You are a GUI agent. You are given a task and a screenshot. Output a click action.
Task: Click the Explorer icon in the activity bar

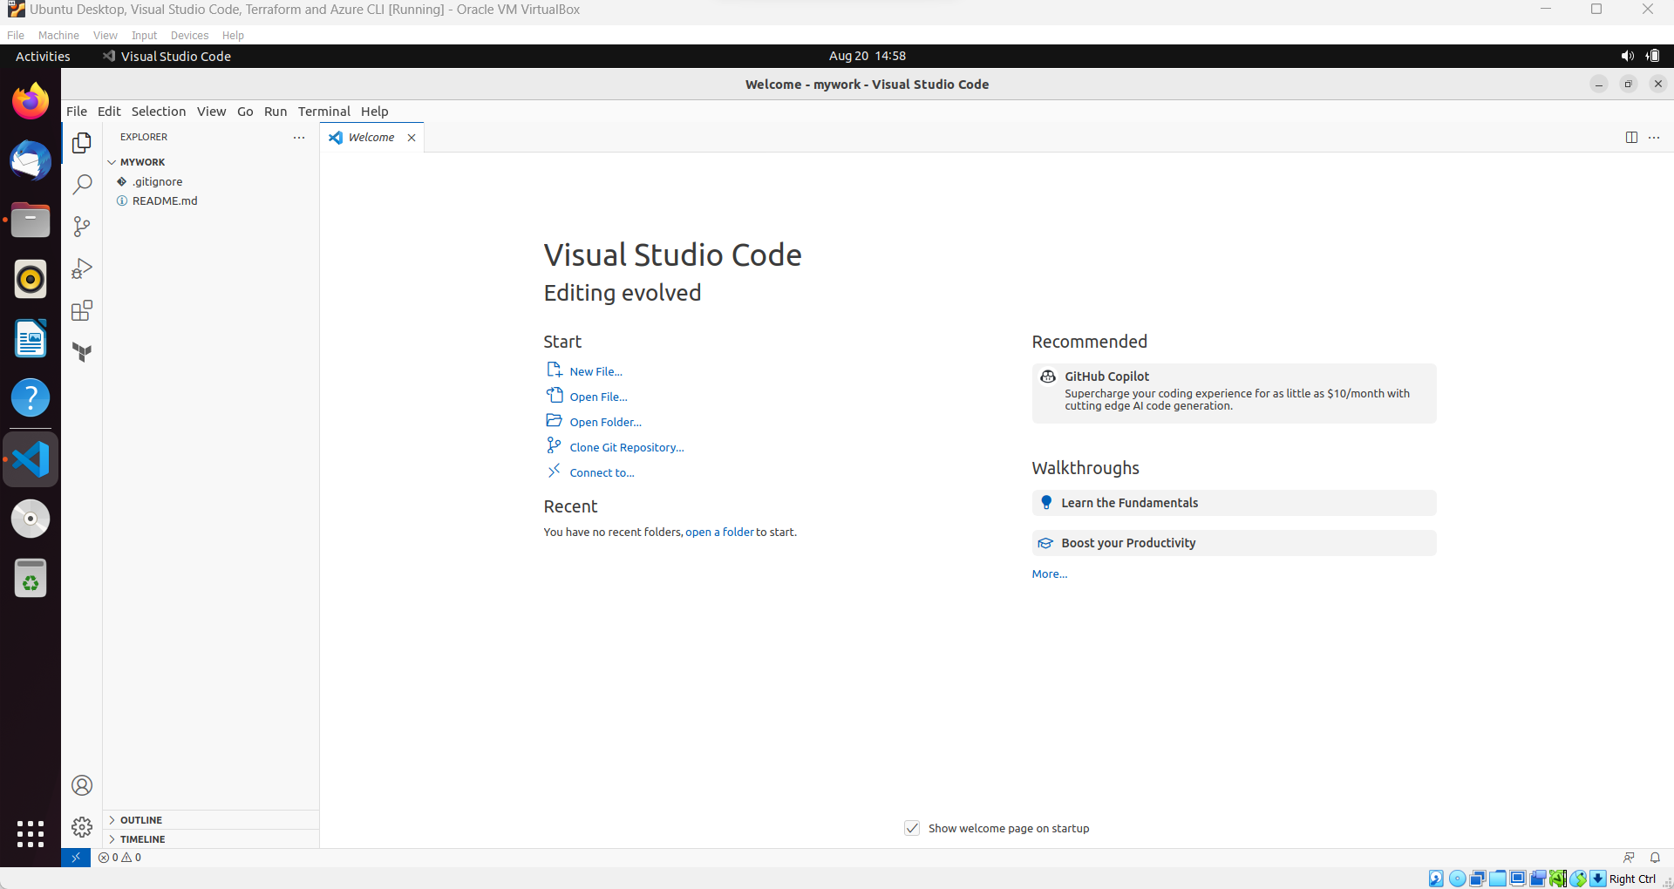point(81,142)
